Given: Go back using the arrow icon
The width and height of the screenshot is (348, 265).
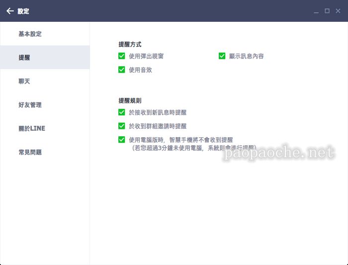Looking at the screenshot, I should (x=10, y=11).
